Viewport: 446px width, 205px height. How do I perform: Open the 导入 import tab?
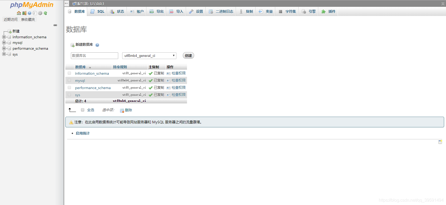pyautogui.click(x=176, y=11)
